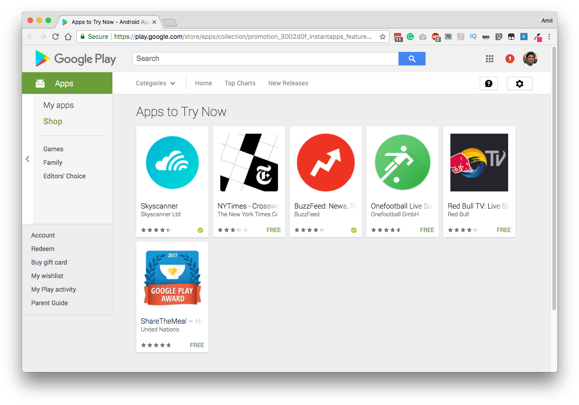Click the Apps sidebar icon
This screenshot has width=579, height=405.
[40, 83]
